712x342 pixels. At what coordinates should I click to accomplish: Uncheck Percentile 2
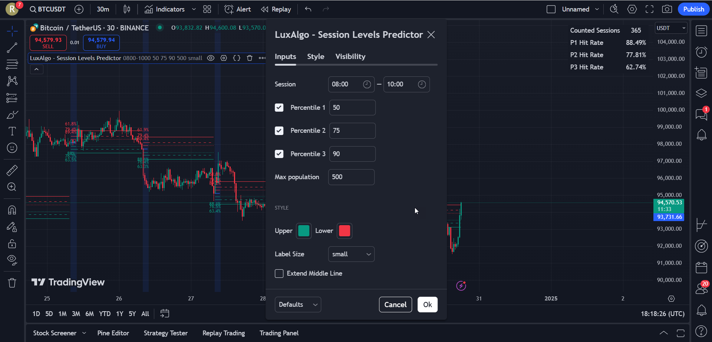tap(279, 131)
